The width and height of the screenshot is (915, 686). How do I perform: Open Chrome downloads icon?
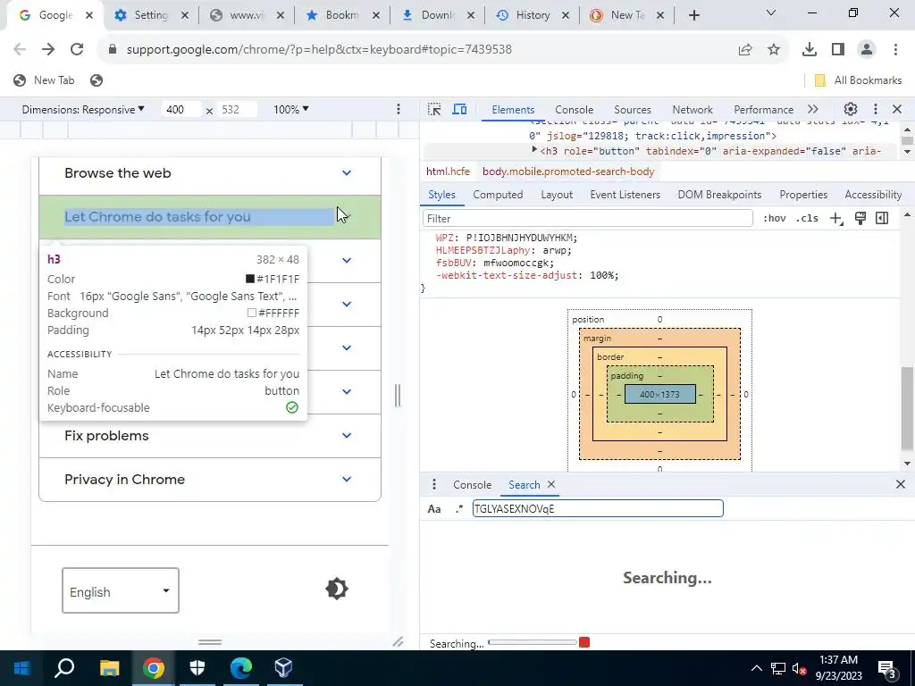tap(810, 50)
